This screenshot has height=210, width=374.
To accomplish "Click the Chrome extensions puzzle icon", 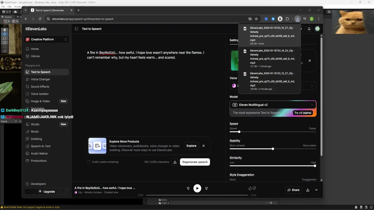I will 287,19.
